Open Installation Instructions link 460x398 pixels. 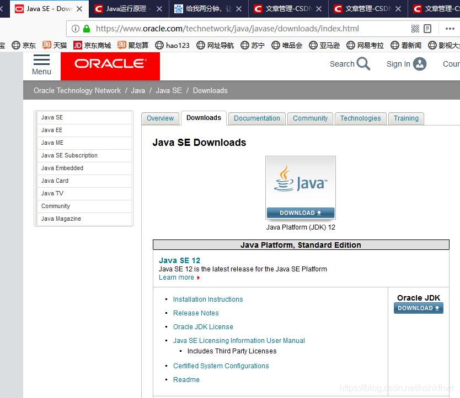coord(208,299)
